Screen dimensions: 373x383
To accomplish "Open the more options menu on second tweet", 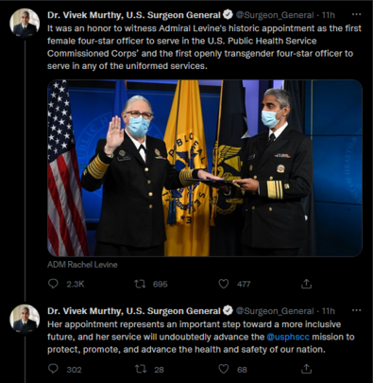I will point(356,310).
